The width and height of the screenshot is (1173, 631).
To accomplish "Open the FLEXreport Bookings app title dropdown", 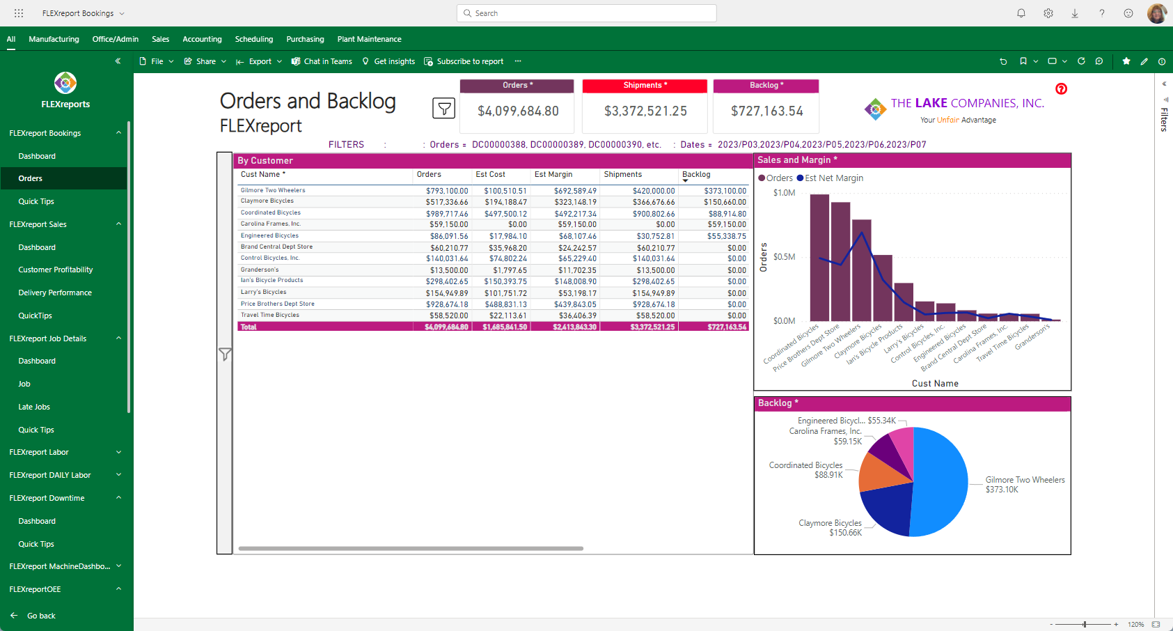I will [x=83, y=13].
